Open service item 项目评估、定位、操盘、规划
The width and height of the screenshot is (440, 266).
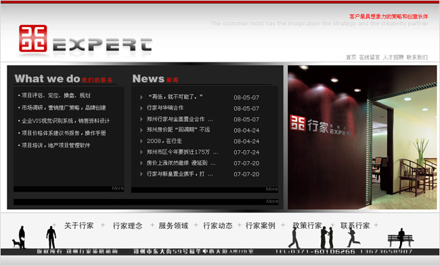[56, 95]
